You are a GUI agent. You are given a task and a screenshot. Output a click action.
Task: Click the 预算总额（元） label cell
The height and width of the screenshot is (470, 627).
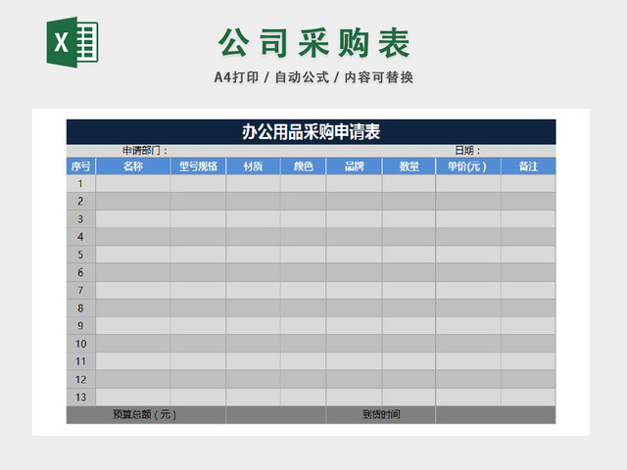(x=146, y=415)
